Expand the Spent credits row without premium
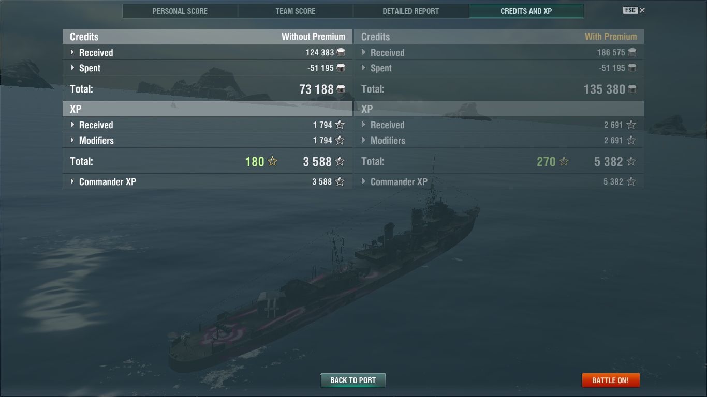 (208, 68)
